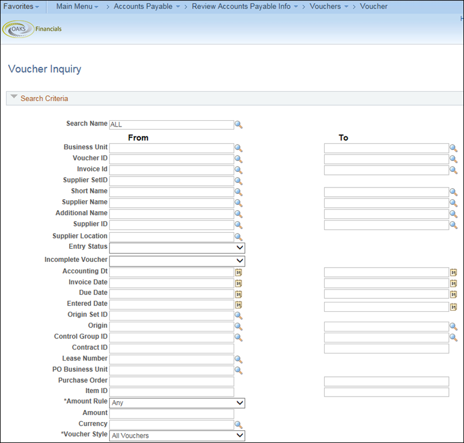Open calendar for Due Date To

tap(454, 294)
